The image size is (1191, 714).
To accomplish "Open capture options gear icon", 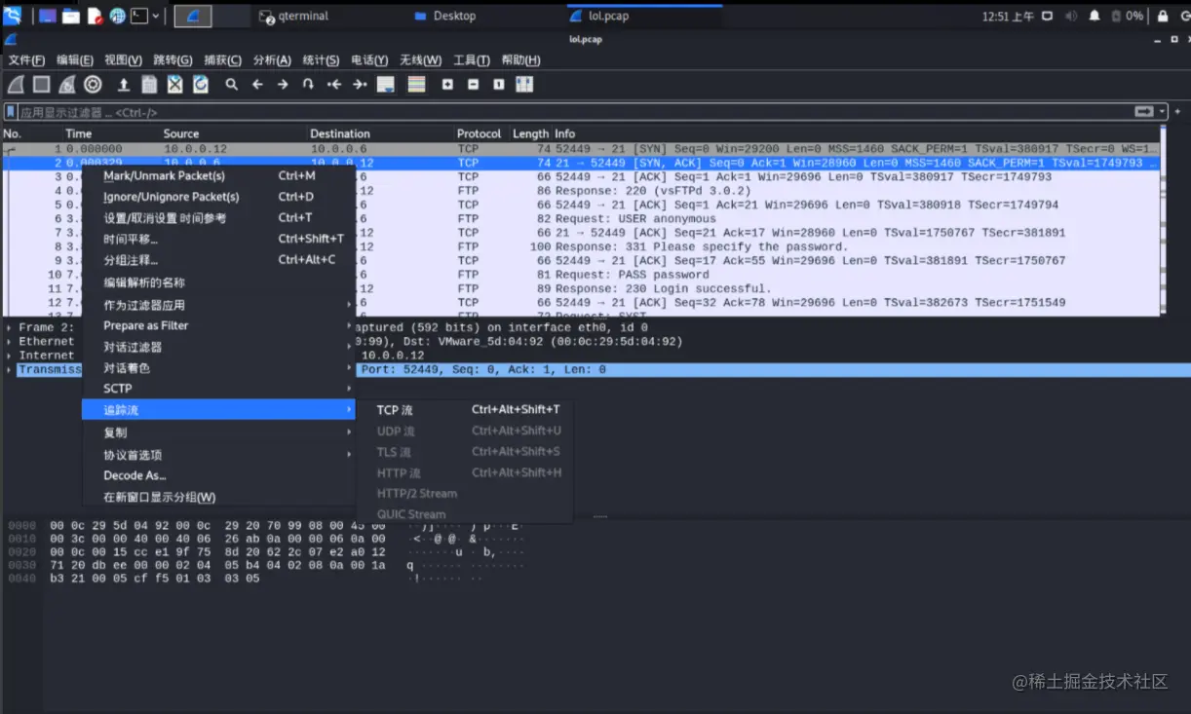I will (93, 85).
